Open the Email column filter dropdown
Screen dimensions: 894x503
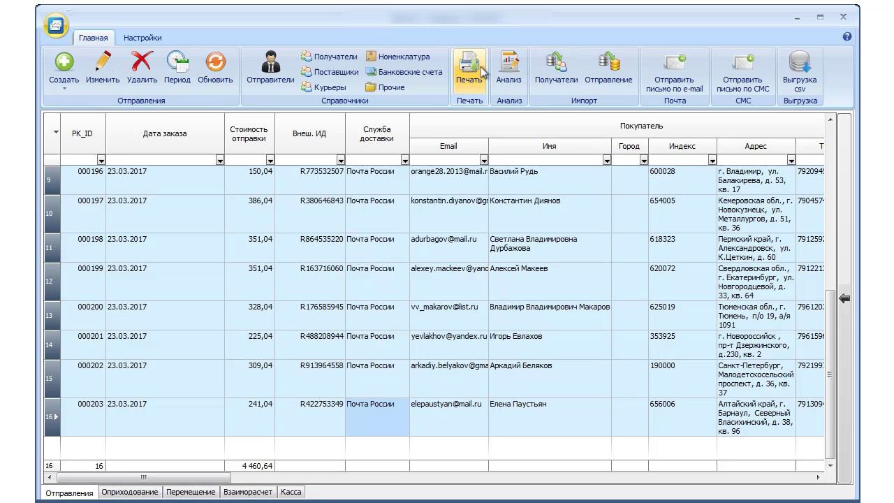(x=484, y=161)
